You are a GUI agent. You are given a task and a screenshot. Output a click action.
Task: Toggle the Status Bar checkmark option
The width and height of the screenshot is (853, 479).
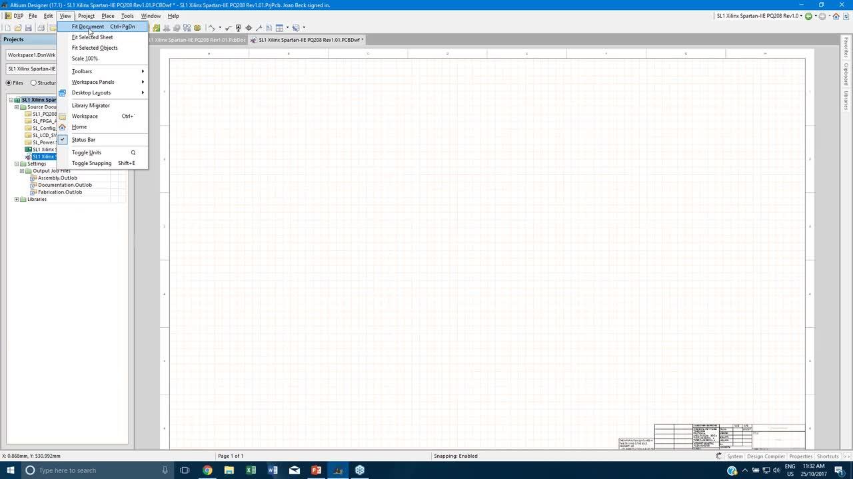click(83, 140)
